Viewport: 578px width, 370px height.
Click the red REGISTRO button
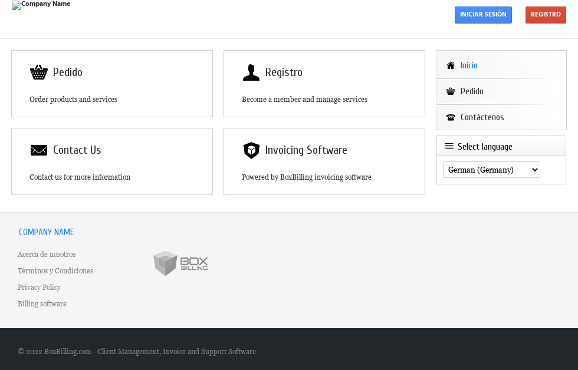545,15
